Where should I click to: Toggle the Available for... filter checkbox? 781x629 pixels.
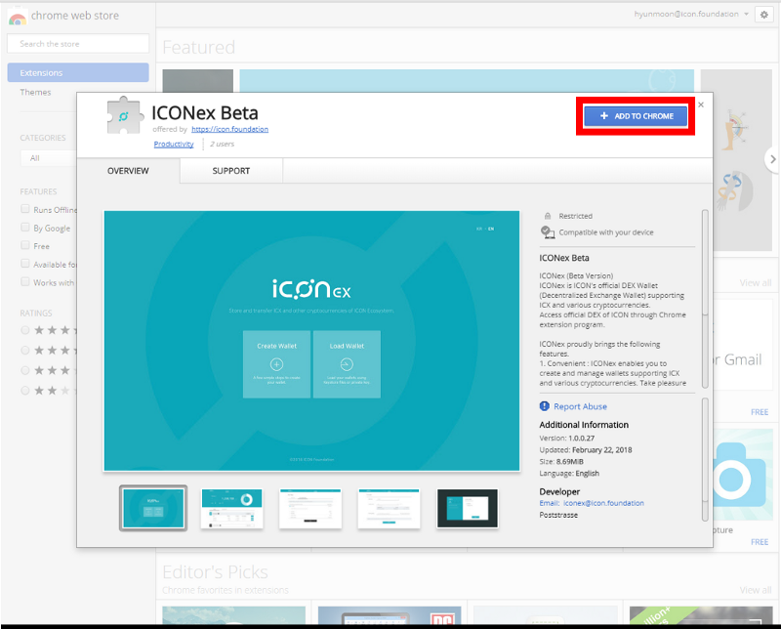point(25,263)
